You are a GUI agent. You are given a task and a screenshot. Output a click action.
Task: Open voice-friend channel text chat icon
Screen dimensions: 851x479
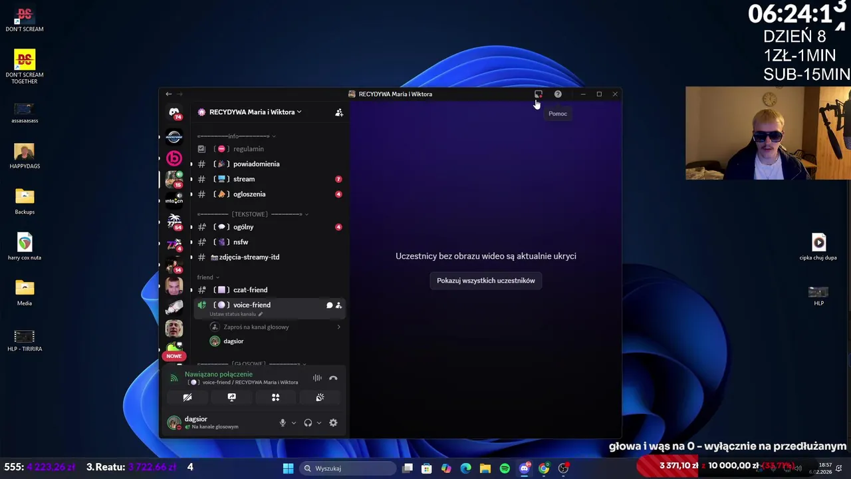pos(329,305)
